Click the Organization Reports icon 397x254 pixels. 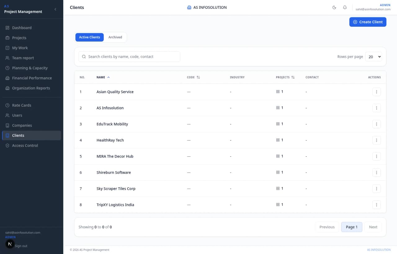coord(7,88)
